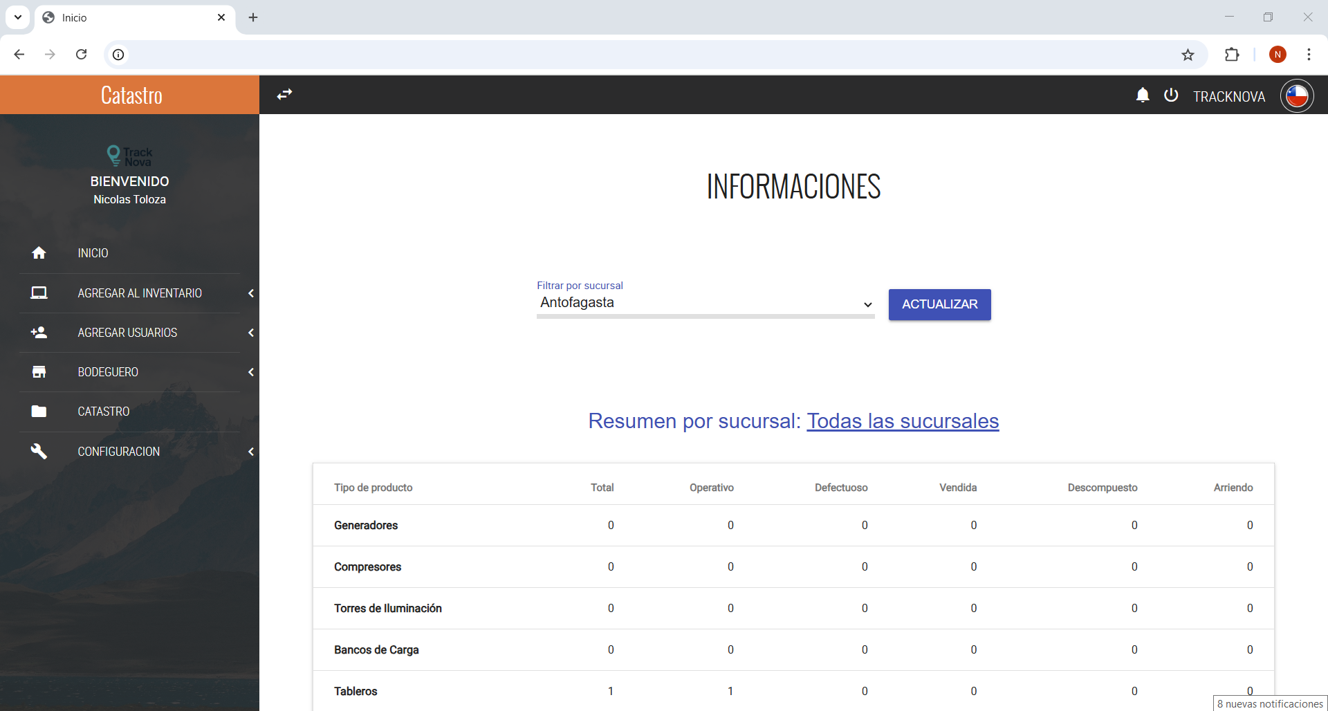Viewport: 1328px width, 711px height.
Task: View site information icon in address bar
Action: pos(118,55)
